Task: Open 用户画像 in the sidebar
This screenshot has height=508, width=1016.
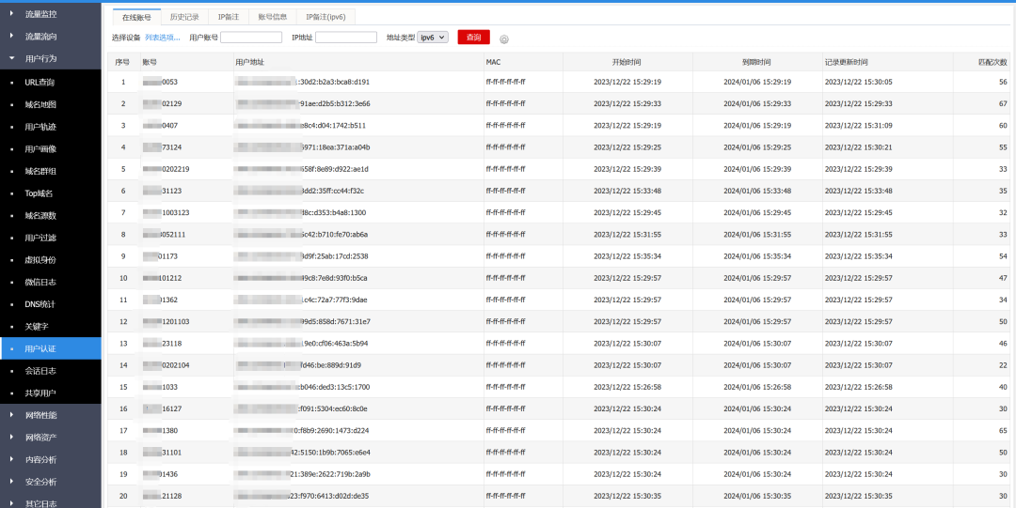Action: 51,149
